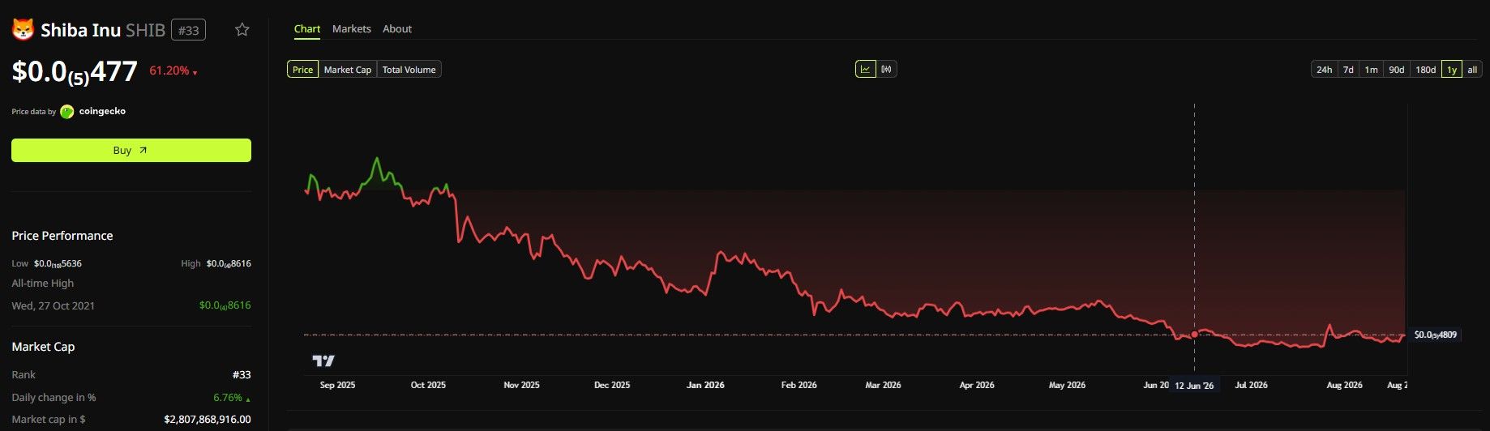
Task: Click the Market Cap heading
Action: [43, 347]
